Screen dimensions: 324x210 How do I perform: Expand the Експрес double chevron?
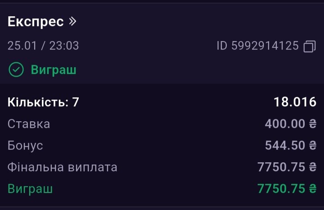pyautogui.click(x=73, y=21)
